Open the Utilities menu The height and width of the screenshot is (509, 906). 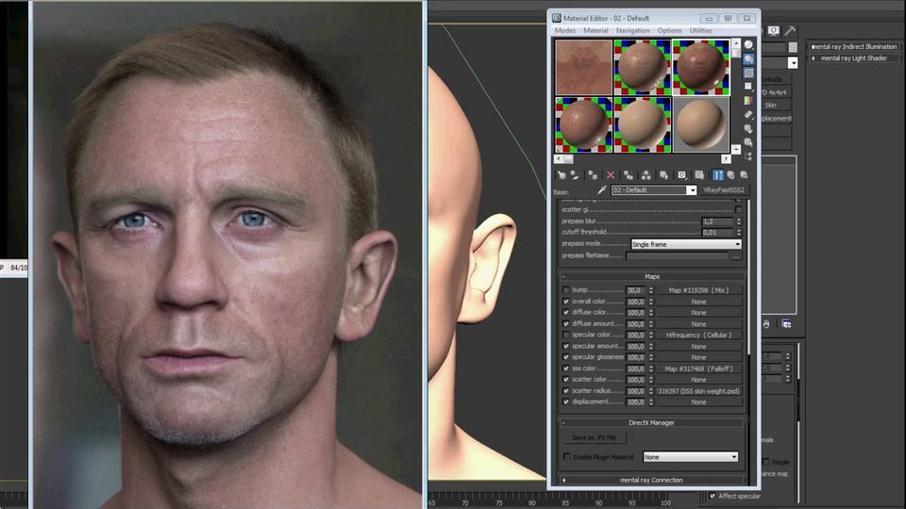coord(700,30)
